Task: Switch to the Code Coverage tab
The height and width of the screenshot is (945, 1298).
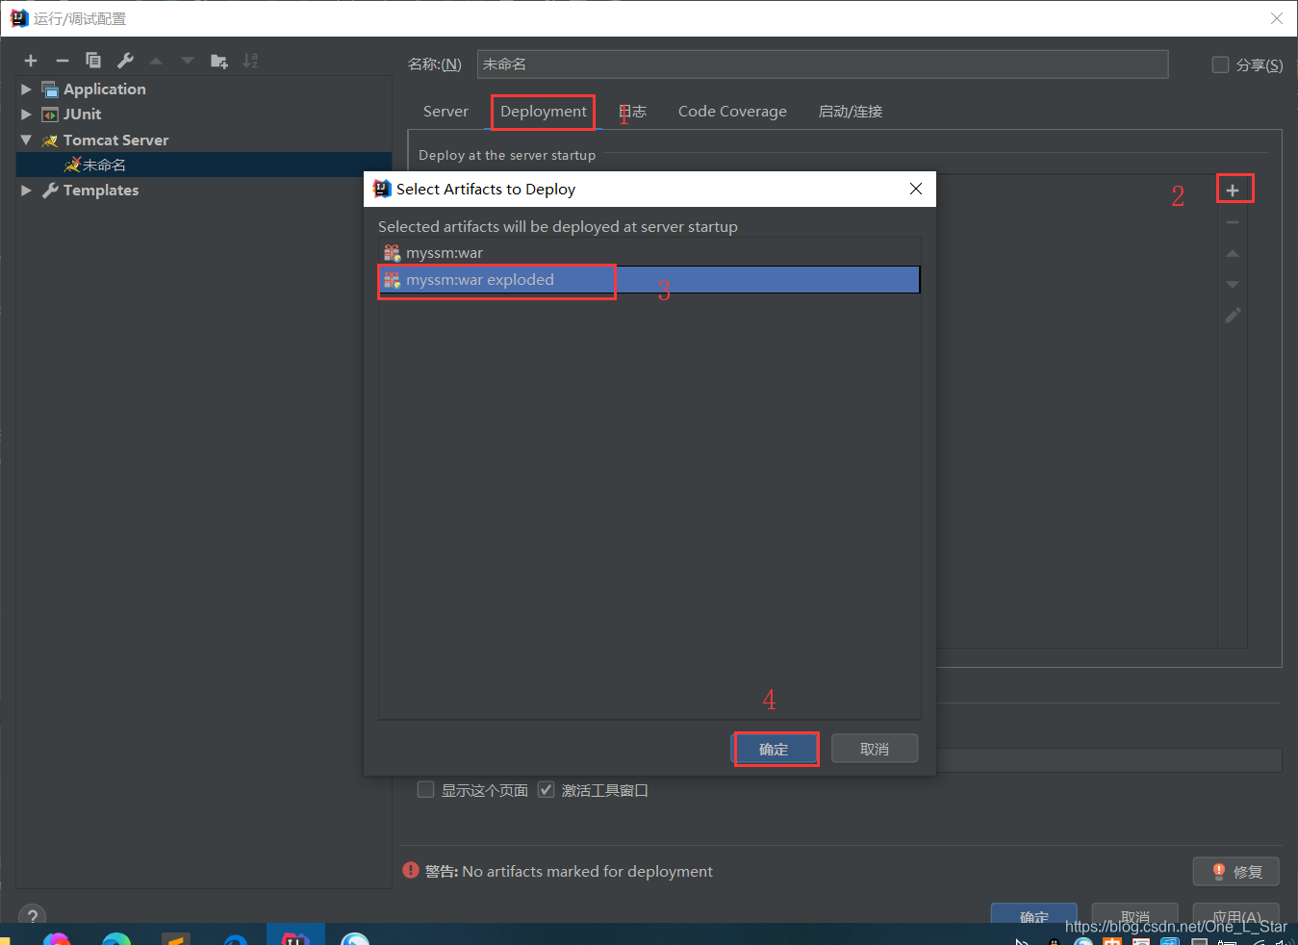Action: (731, 111)
